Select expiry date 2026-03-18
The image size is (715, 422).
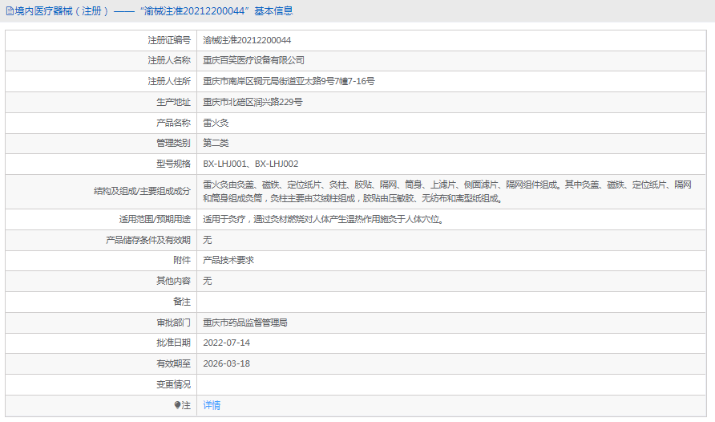point(227,363)
